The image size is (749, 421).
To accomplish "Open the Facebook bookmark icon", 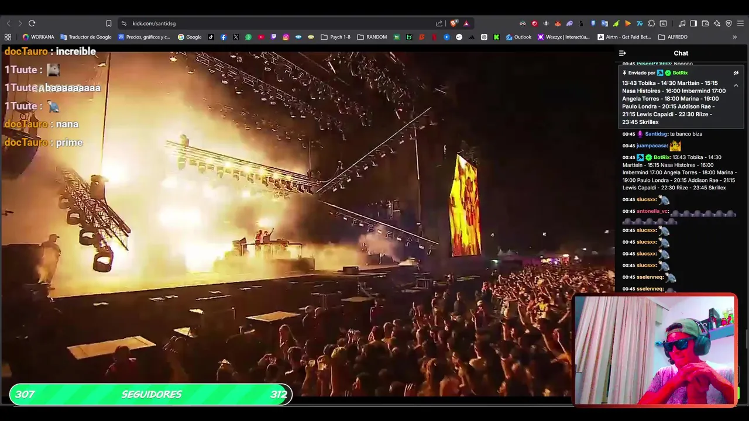I will [x=224, y=37].
